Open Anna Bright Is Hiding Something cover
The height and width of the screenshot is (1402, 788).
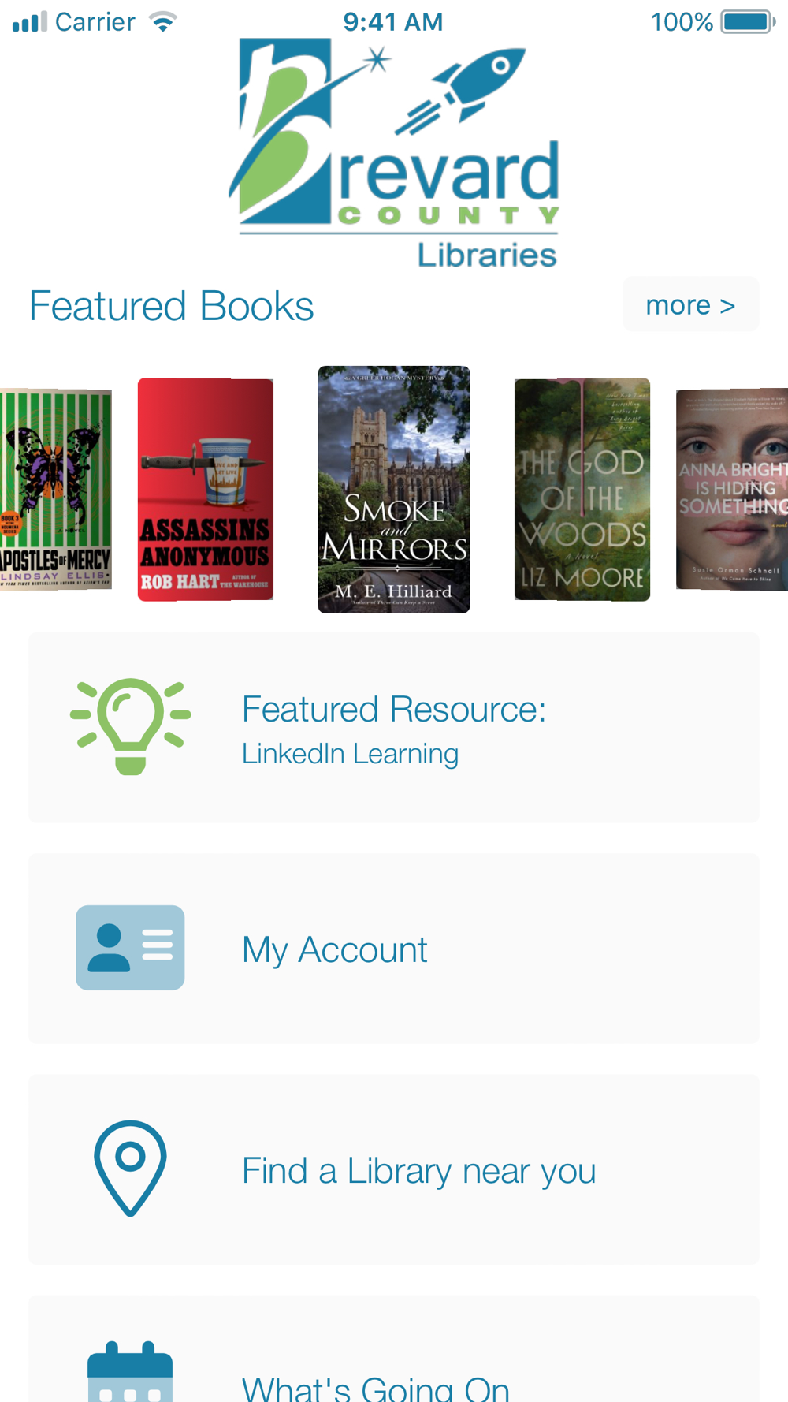coord(732,489)
